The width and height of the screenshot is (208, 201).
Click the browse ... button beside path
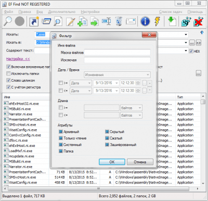coord(192,43)
